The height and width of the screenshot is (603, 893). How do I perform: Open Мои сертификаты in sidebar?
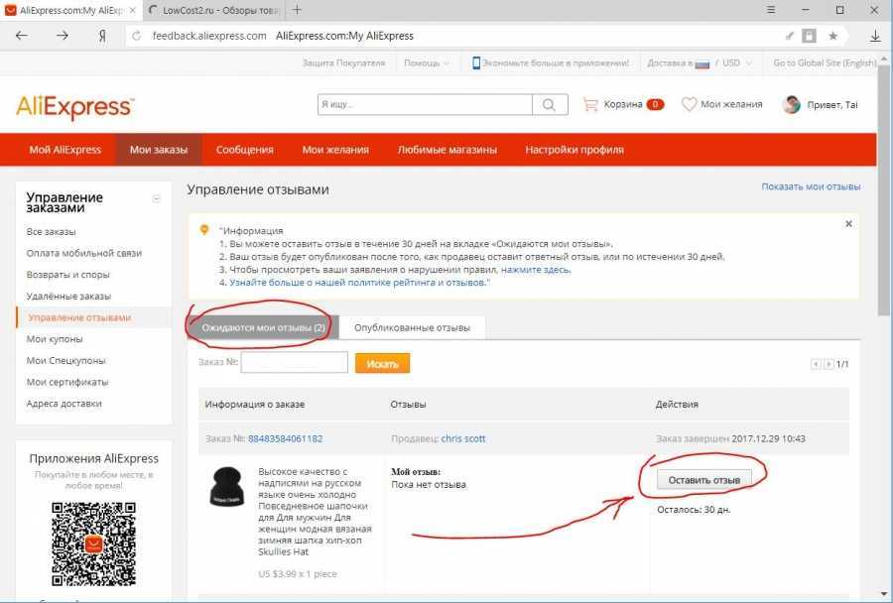pyautogui.click(x=67, y=382)
